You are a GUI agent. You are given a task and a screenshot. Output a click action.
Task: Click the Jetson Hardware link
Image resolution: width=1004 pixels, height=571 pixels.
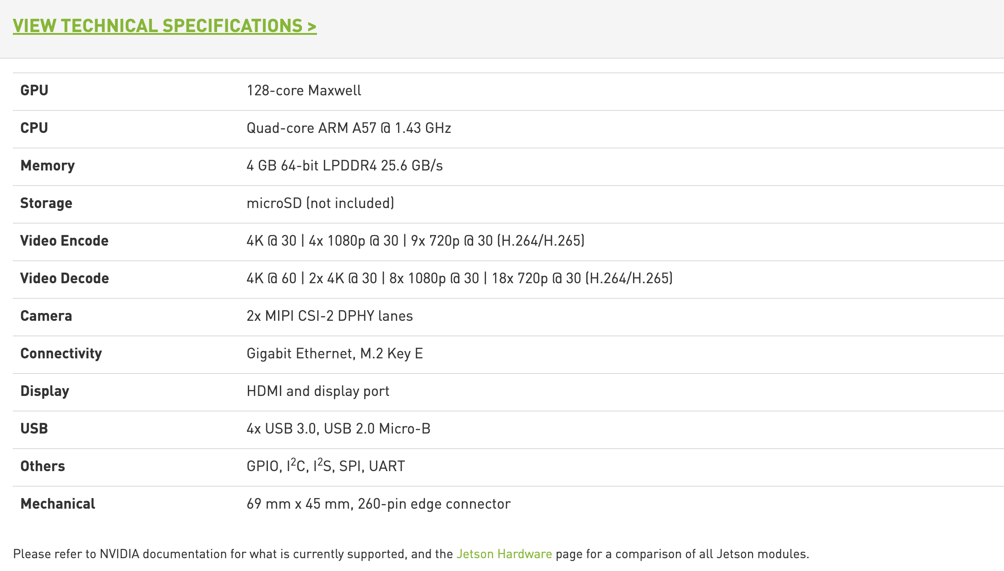point(504,554)
